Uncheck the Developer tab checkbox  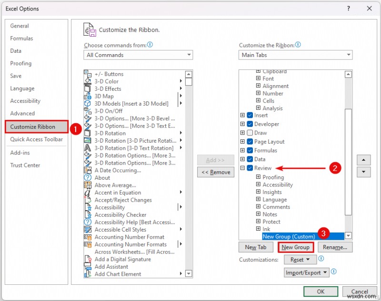250,124
